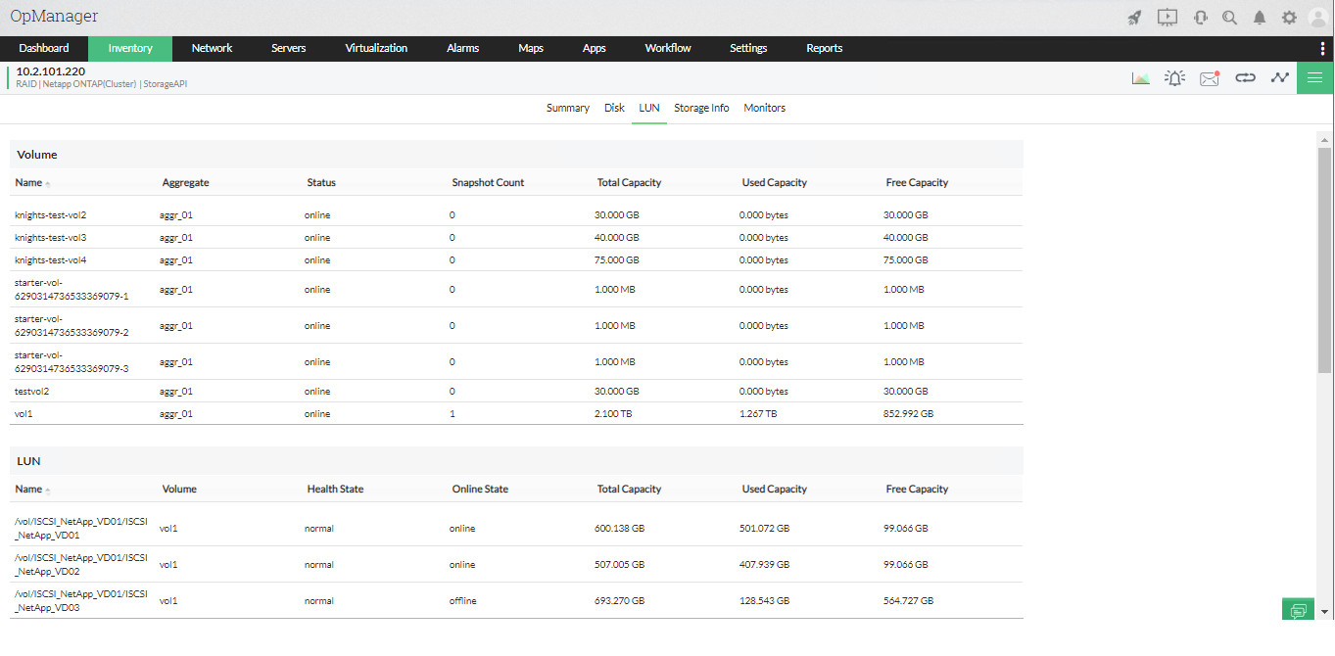Select starter-vol ending in 9079-1
This screenshot has height=656, width=1335.
click(x=516, y=290)
